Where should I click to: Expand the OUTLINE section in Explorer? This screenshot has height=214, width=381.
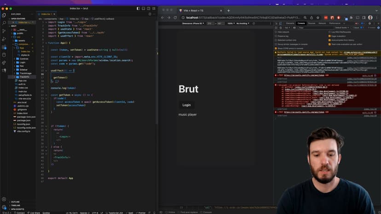pyautogui.click(x=16, y=202)
